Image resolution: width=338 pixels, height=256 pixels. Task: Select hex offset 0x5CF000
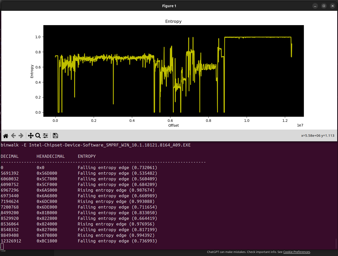point(47,184)
